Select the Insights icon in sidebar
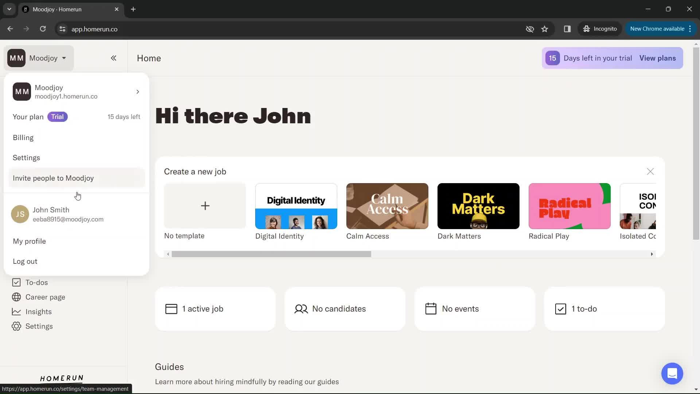 click(16, 311)
